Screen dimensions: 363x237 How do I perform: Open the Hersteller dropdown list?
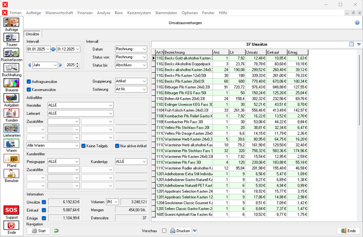(110, 105)
